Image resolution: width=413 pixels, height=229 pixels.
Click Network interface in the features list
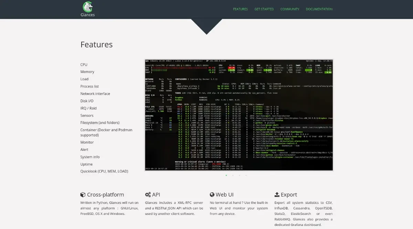95,94
